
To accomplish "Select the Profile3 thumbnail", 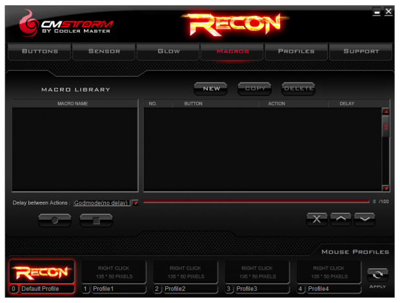I will pos(257,272).
